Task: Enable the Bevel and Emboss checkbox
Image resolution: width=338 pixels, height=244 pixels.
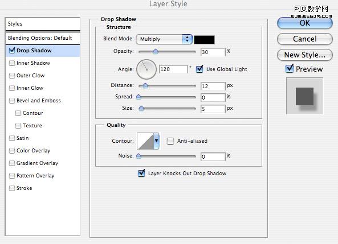Action: (x=12, y=101)
